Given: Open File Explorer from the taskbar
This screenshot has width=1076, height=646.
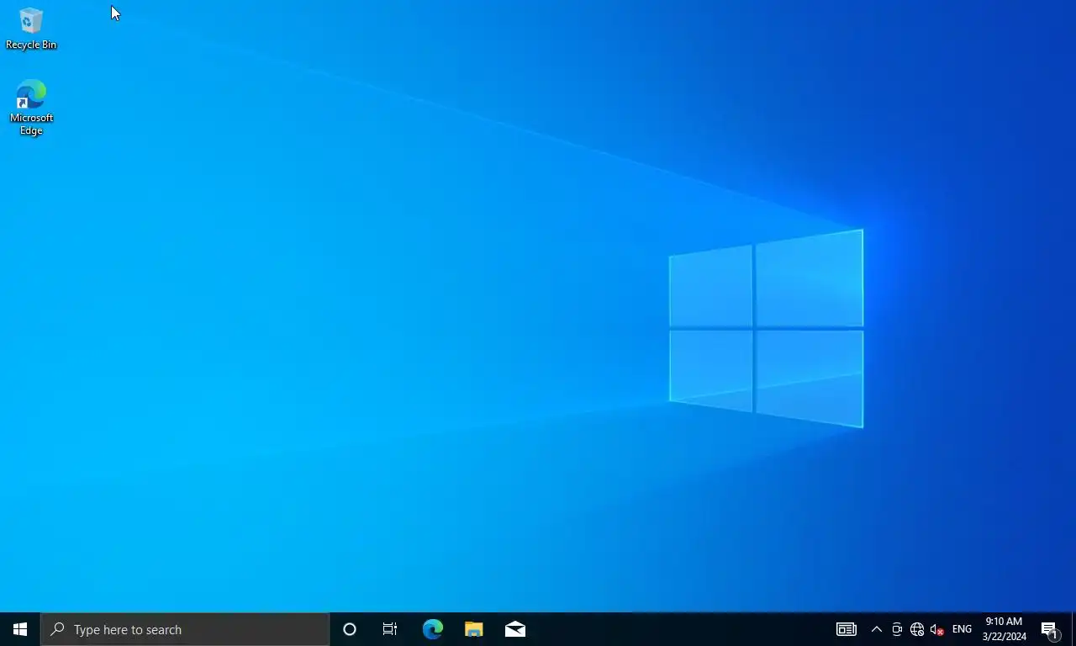Looking at the screenshot, I should point(474,629).
